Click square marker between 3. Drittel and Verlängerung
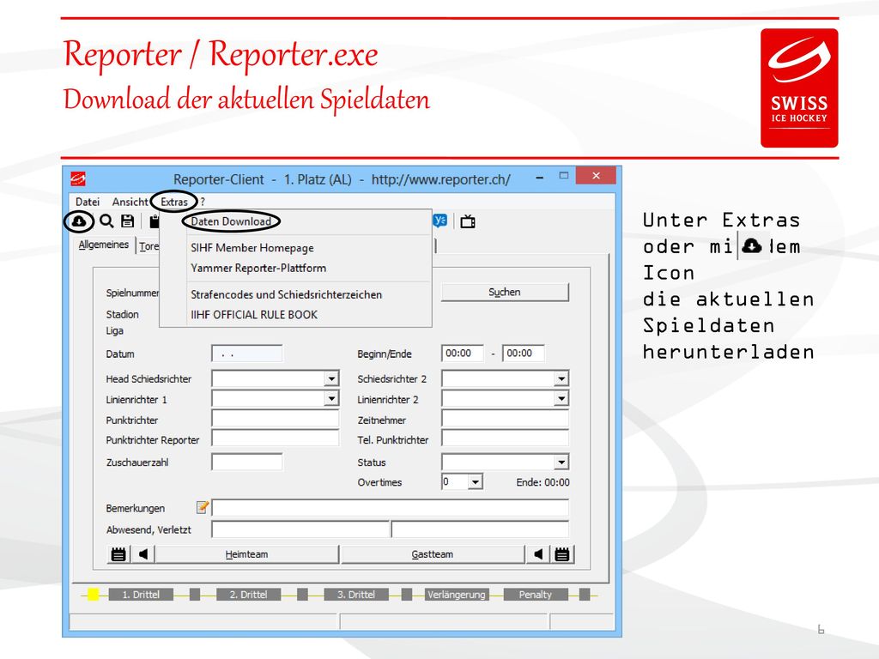The width and height of the screenshot is (879, 659). [x=407, y=595]
